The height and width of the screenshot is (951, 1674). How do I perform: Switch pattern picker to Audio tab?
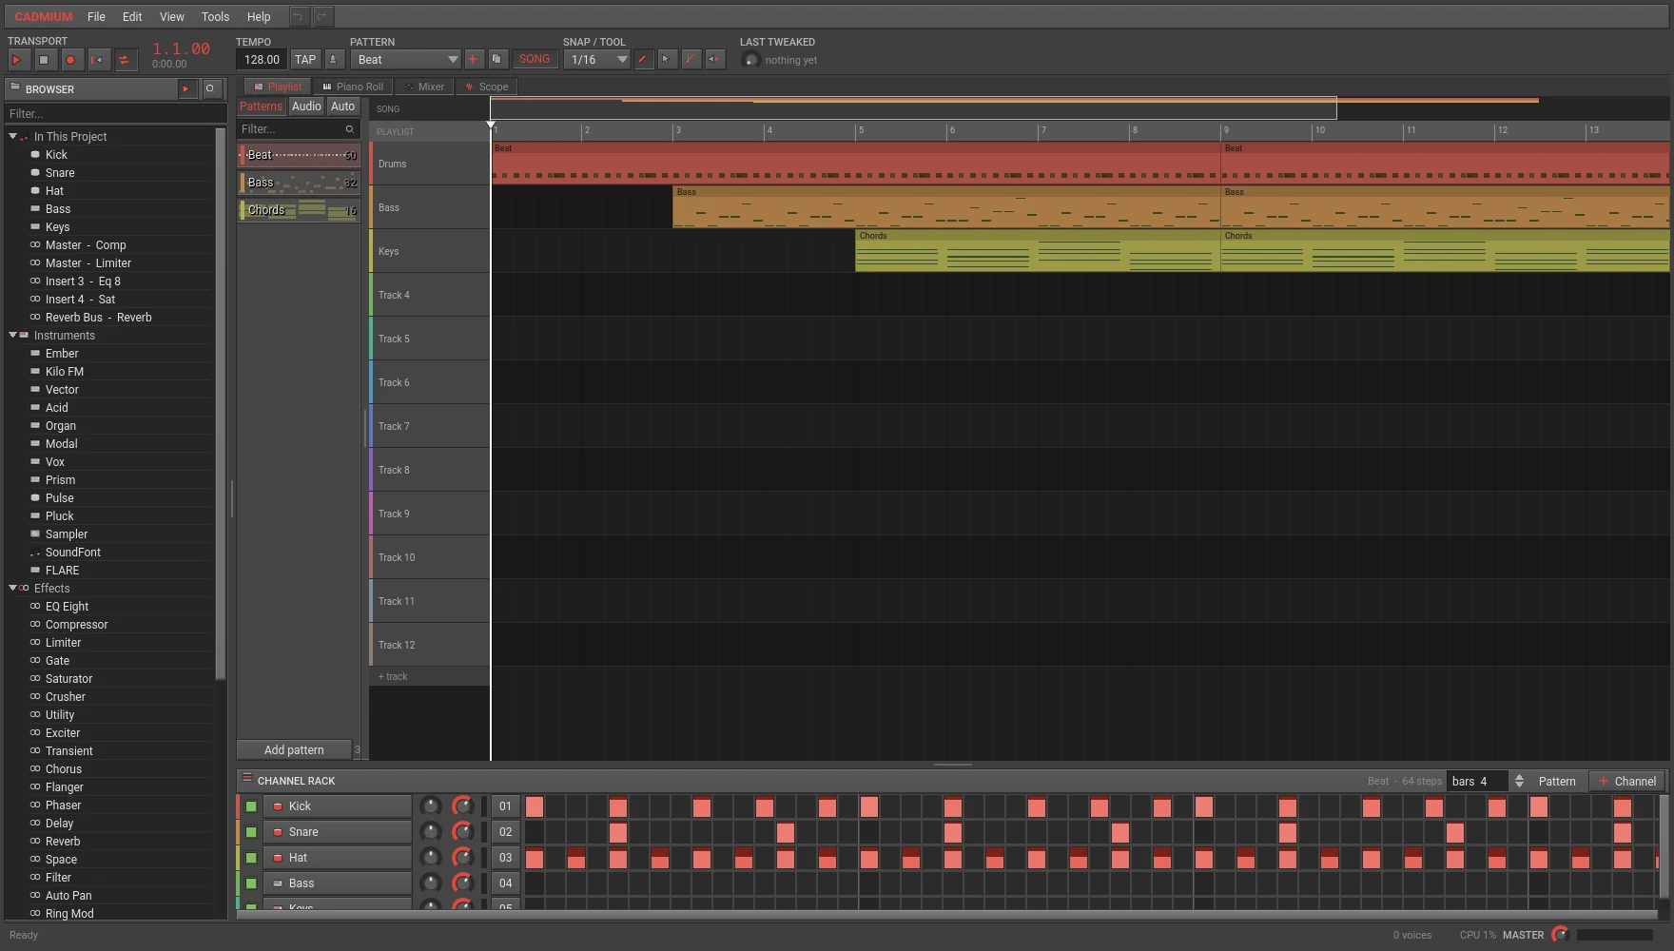[306, 107]
